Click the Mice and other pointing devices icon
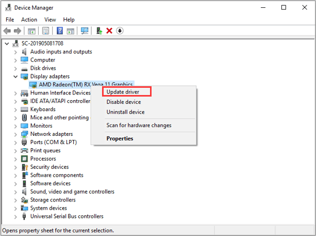 pos(24,118)
